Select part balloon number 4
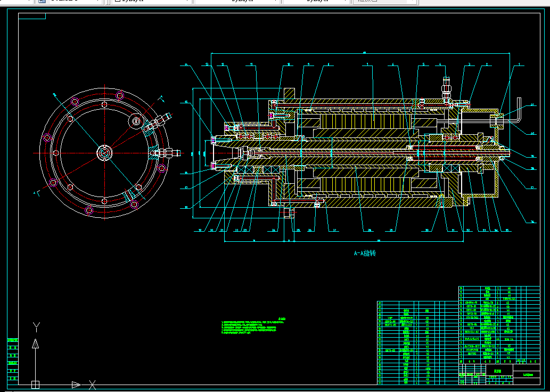The width and height of the screenshot is (550, 392). pos(440,64)
